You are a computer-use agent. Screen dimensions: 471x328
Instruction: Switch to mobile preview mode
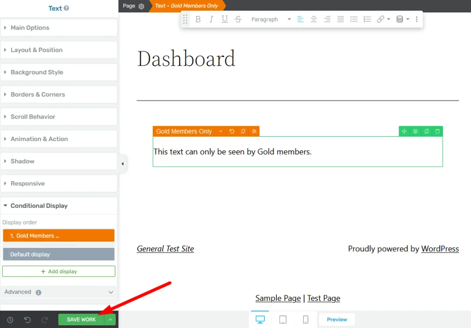(x=305, y=320)
